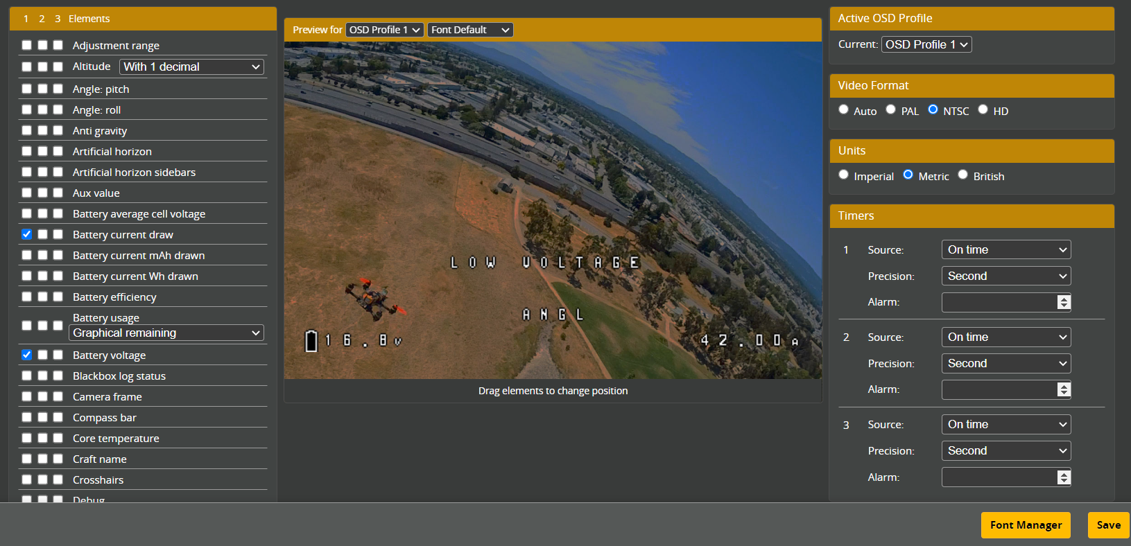The height and width of the screenshot is (546, 1131).
Task: Open the Font Default preview dropdown
Action: click(470, 30)
